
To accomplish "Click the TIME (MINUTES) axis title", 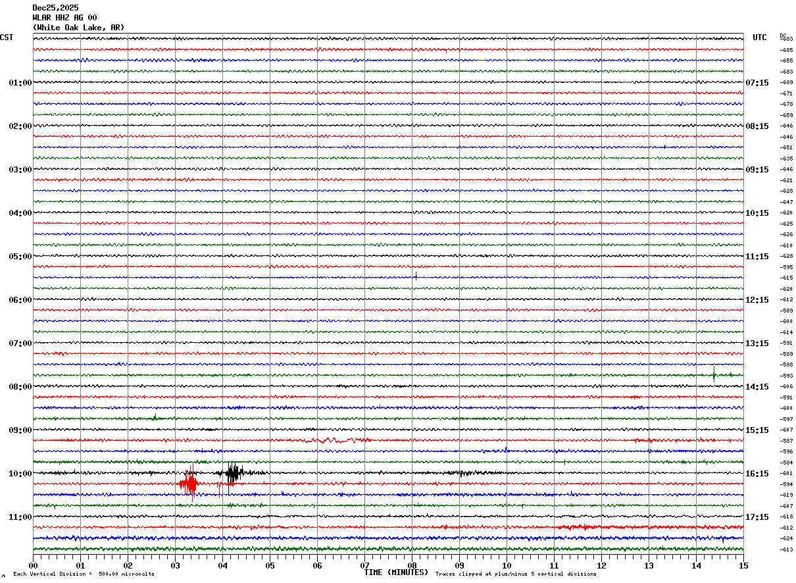I will coord(396,572).
